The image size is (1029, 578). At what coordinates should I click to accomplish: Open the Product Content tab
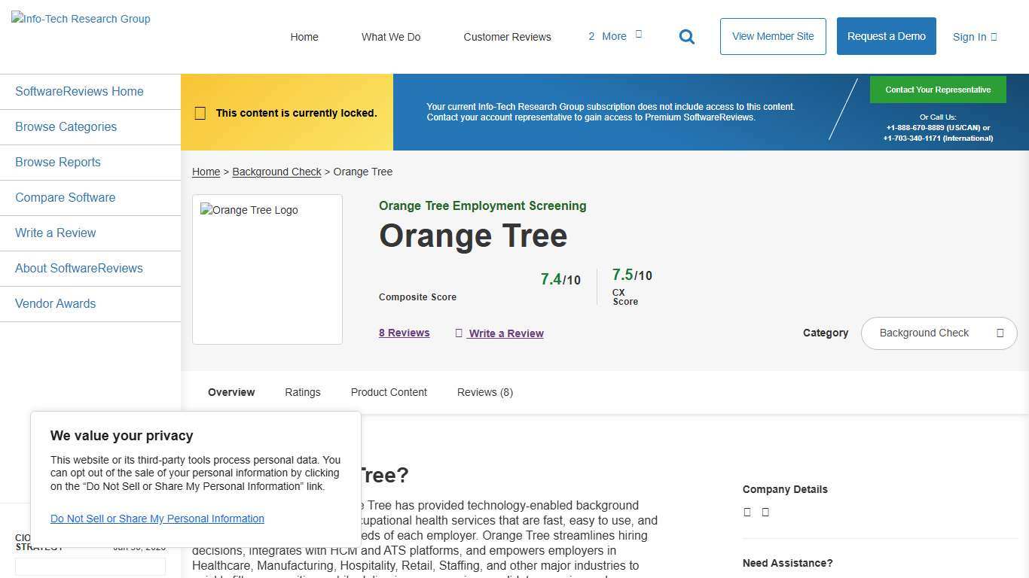tap(389, 392)
